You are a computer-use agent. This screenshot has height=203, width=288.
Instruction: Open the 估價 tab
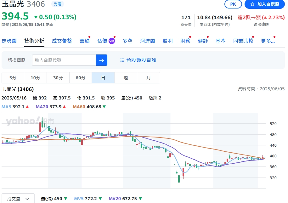click(102, 41)
